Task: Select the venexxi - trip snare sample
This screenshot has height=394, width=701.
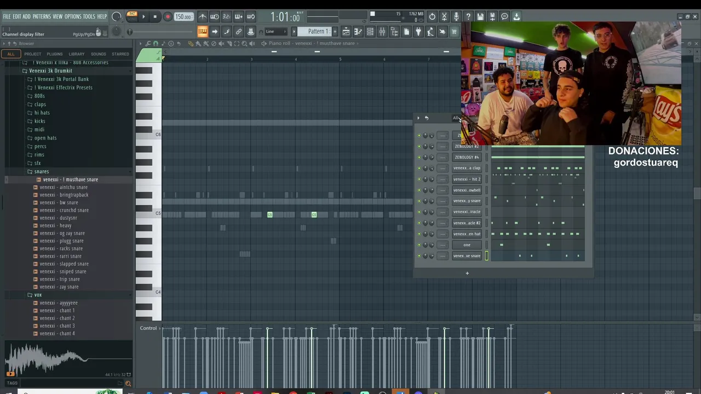Action: click(x=60, y=280)
